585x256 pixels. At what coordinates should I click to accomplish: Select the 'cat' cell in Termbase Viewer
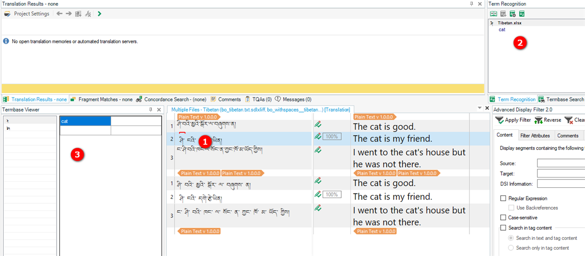(85, 121)
